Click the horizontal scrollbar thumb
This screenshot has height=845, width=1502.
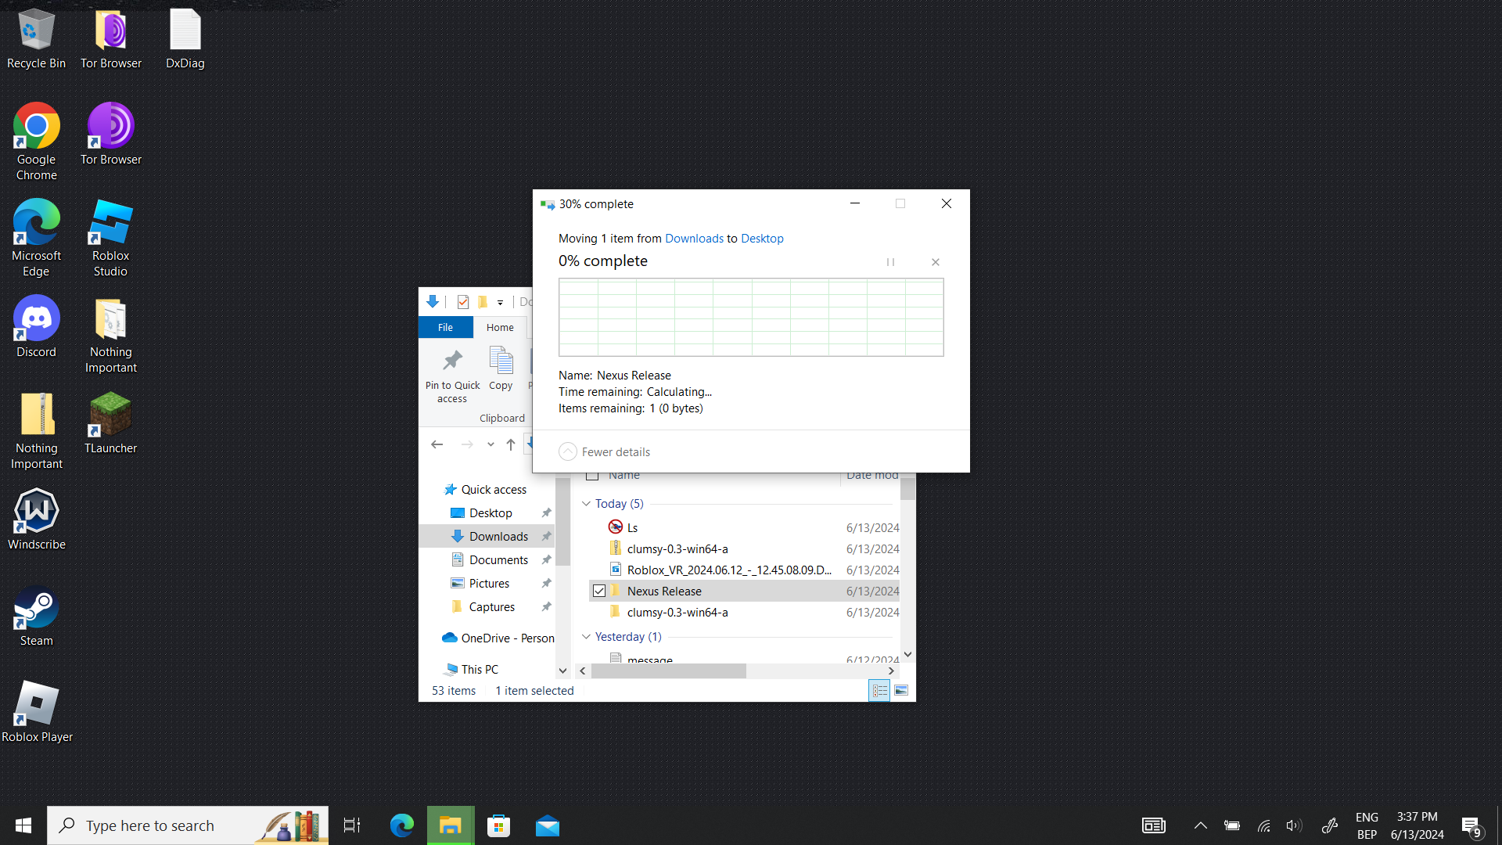click(x=668, y=671)
